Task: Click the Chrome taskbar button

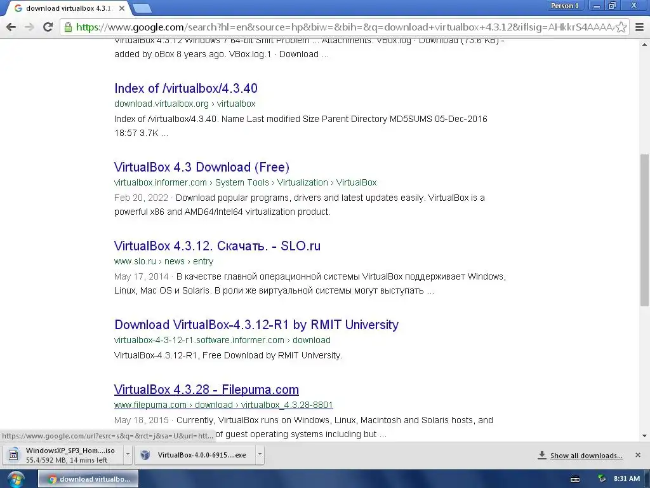Action: 88,479
